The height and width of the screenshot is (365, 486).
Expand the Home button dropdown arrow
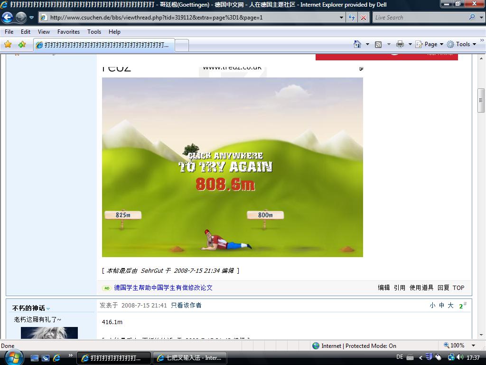tap(367, 44)
